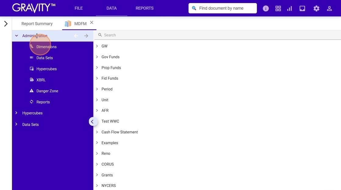The width and height of the screenshot is (341, 190).
Task: Select the MDFM tab
Action: (x=80, y=24)
